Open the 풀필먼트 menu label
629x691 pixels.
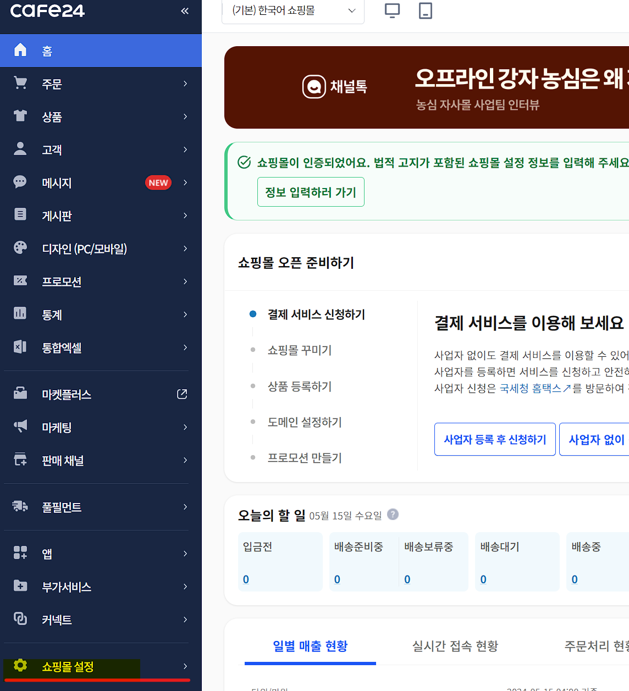coord(62,507)
